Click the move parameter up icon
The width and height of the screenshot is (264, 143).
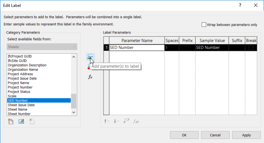107,121
